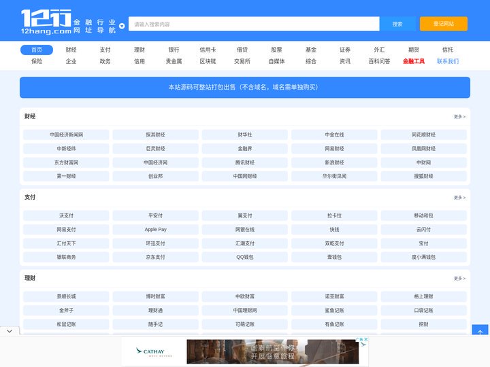Expand 更多 in the 理财 section
This screenshot has height=367, width=490.
point(459,279)
